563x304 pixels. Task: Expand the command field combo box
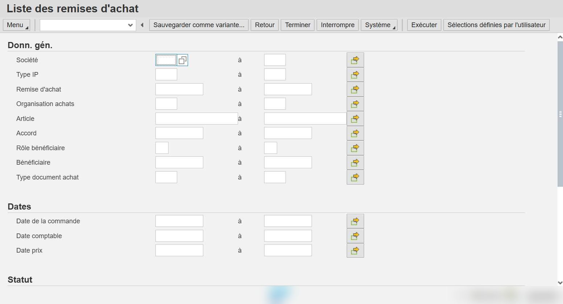pyautogui.click(x=130, y=25)
